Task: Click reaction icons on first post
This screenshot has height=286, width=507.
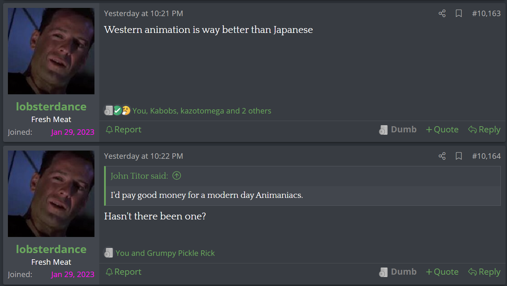Action: (117, 110)
